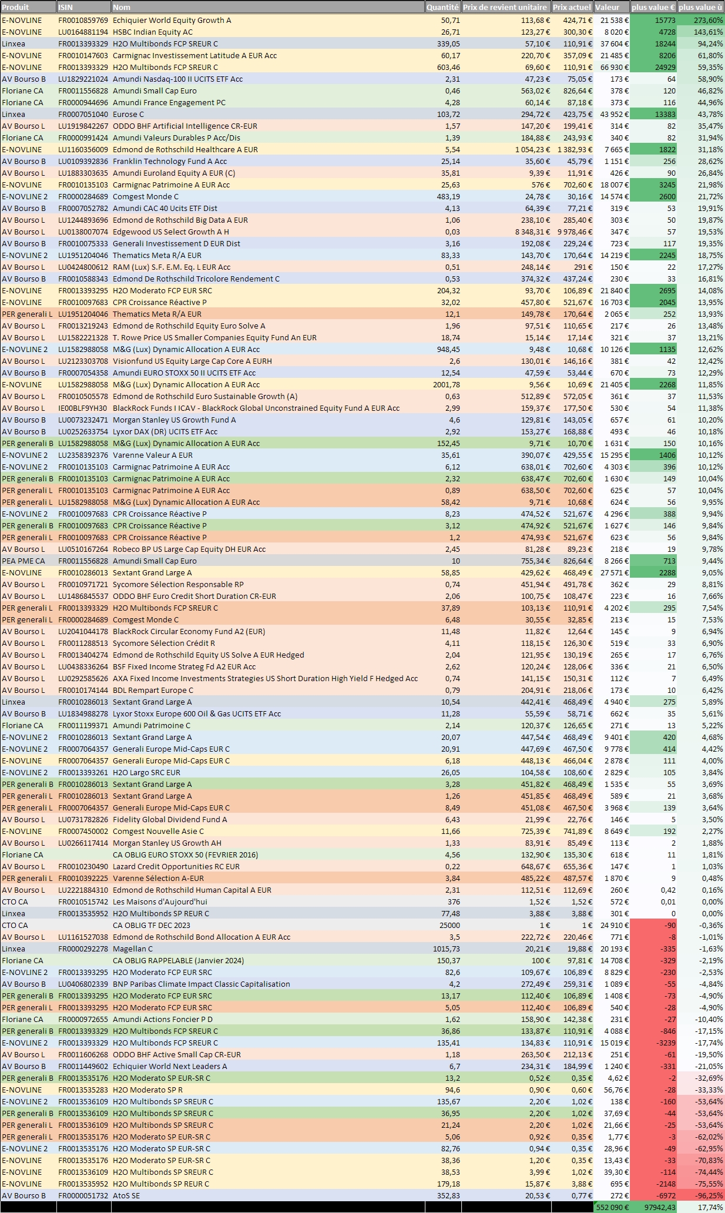Select ISIN cell FR0000051732 in AtoS row
The image size is (725, 1213).
pyautogui.click(x=84, y=1195)
